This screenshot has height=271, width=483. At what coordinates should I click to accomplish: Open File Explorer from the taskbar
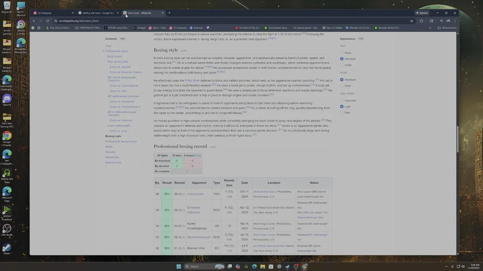(x=263, y=266)
